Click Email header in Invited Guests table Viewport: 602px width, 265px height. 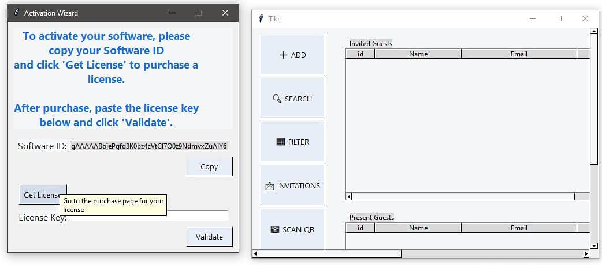[518, 54]
